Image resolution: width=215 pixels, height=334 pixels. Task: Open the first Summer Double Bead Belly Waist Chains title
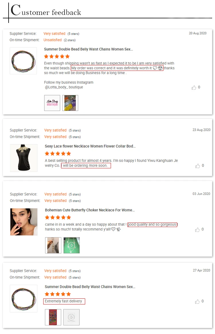click(x=88, y=49)
